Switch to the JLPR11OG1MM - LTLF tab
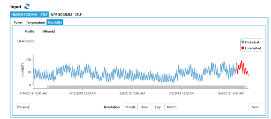This screenshot has height=119, width=271. 66,14
